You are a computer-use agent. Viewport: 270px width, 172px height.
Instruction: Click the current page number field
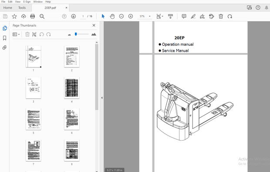tap(83, 17)
